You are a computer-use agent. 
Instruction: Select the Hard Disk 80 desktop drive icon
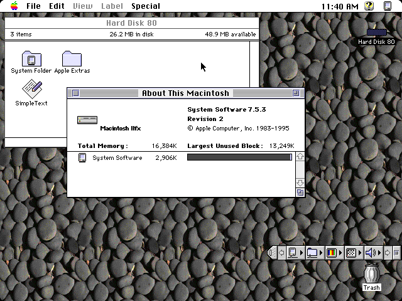click(x=376, y=32)
